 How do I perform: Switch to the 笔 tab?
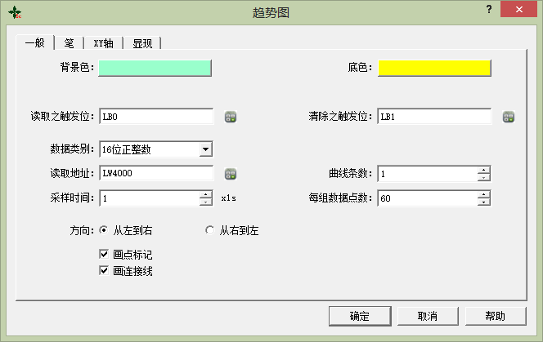pyautogui.click(x=69, y=42)
